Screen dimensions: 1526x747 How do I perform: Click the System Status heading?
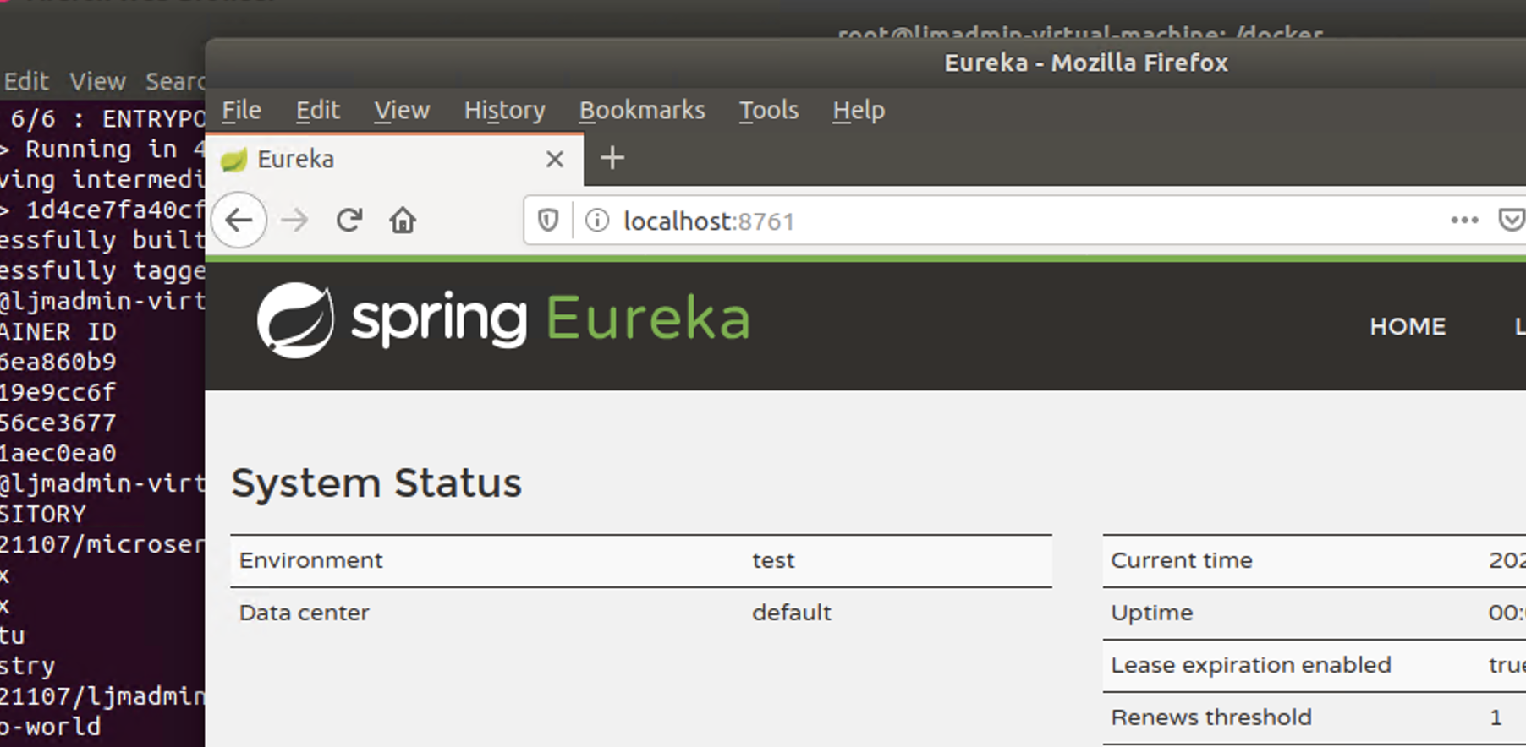[376, 483]
